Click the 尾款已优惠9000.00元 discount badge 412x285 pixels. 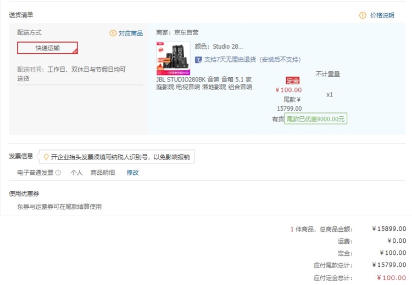(315, 119)
